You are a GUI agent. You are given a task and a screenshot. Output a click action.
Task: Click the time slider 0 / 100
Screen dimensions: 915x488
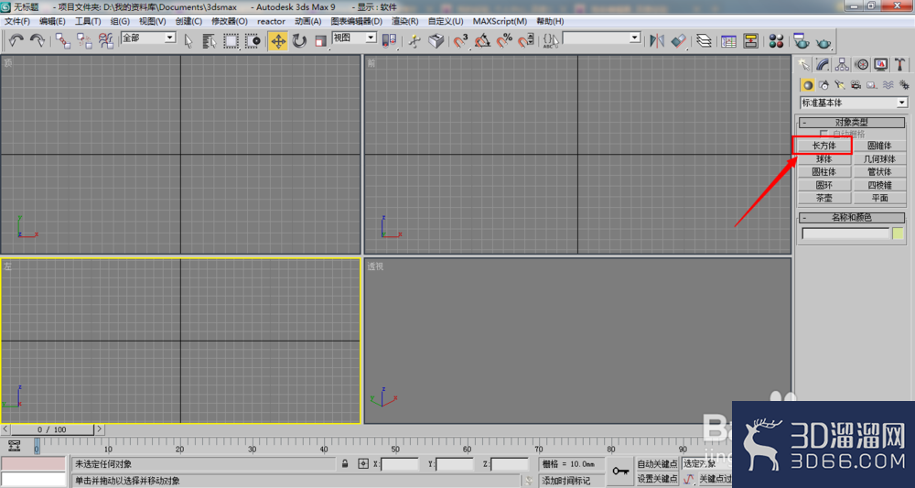pos(52,429)
